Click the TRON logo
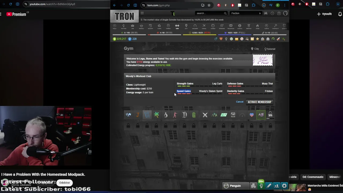 (125, 16)
